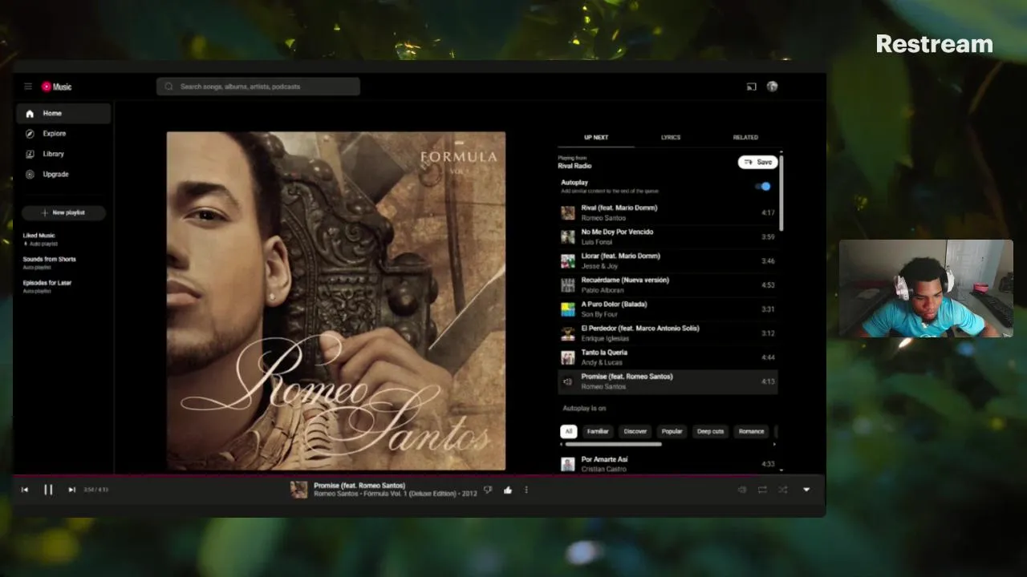Play No Me Doy Por Vencido
Viewport: 1027px width, 577px height.
point(668,236)
